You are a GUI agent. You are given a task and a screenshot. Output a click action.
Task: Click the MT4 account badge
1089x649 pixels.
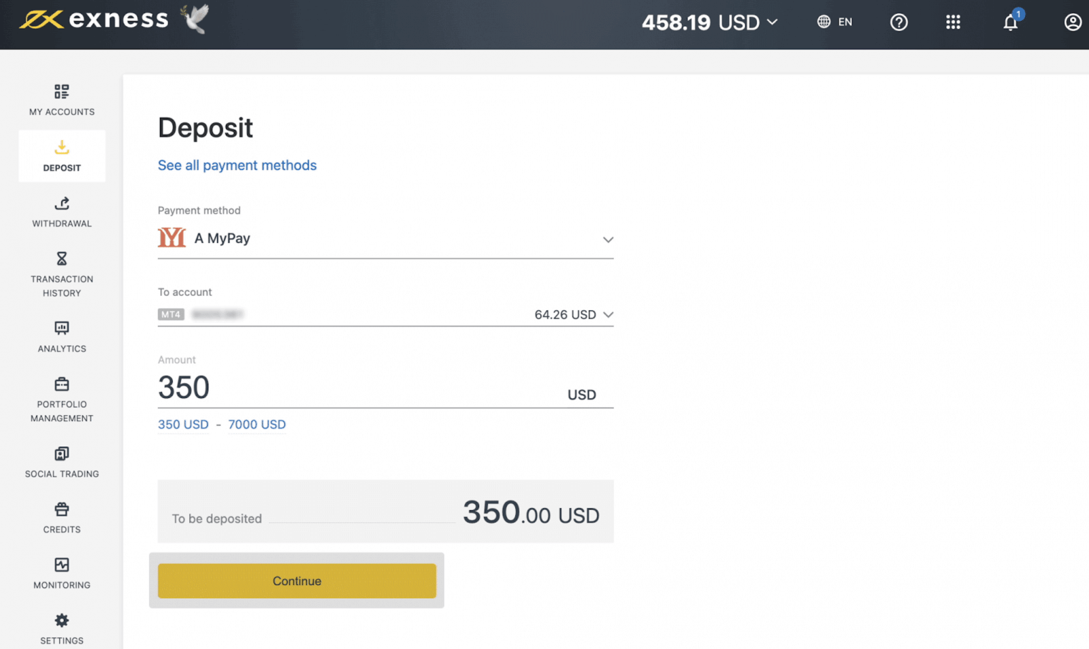[x=171, y=314]
